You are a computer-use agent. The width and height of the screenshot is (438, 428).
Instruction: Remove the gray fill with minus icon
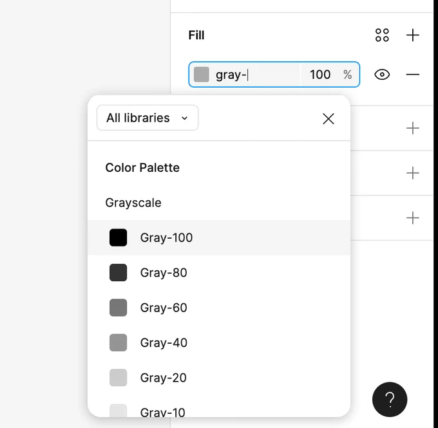413,75
